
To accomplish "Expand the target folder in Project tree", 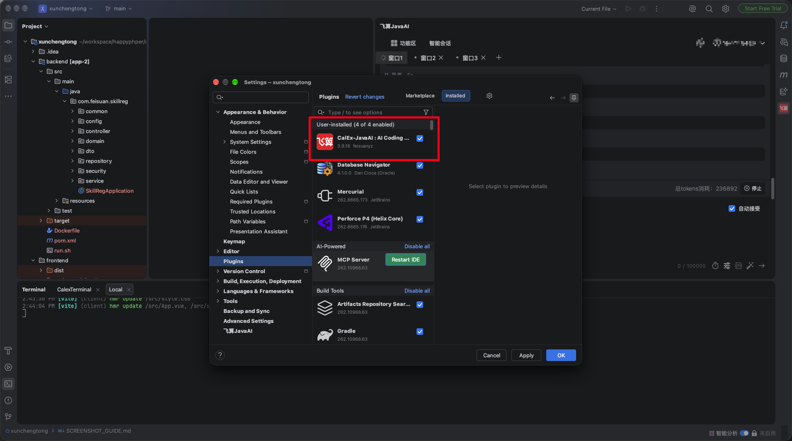I will [41, 221].
